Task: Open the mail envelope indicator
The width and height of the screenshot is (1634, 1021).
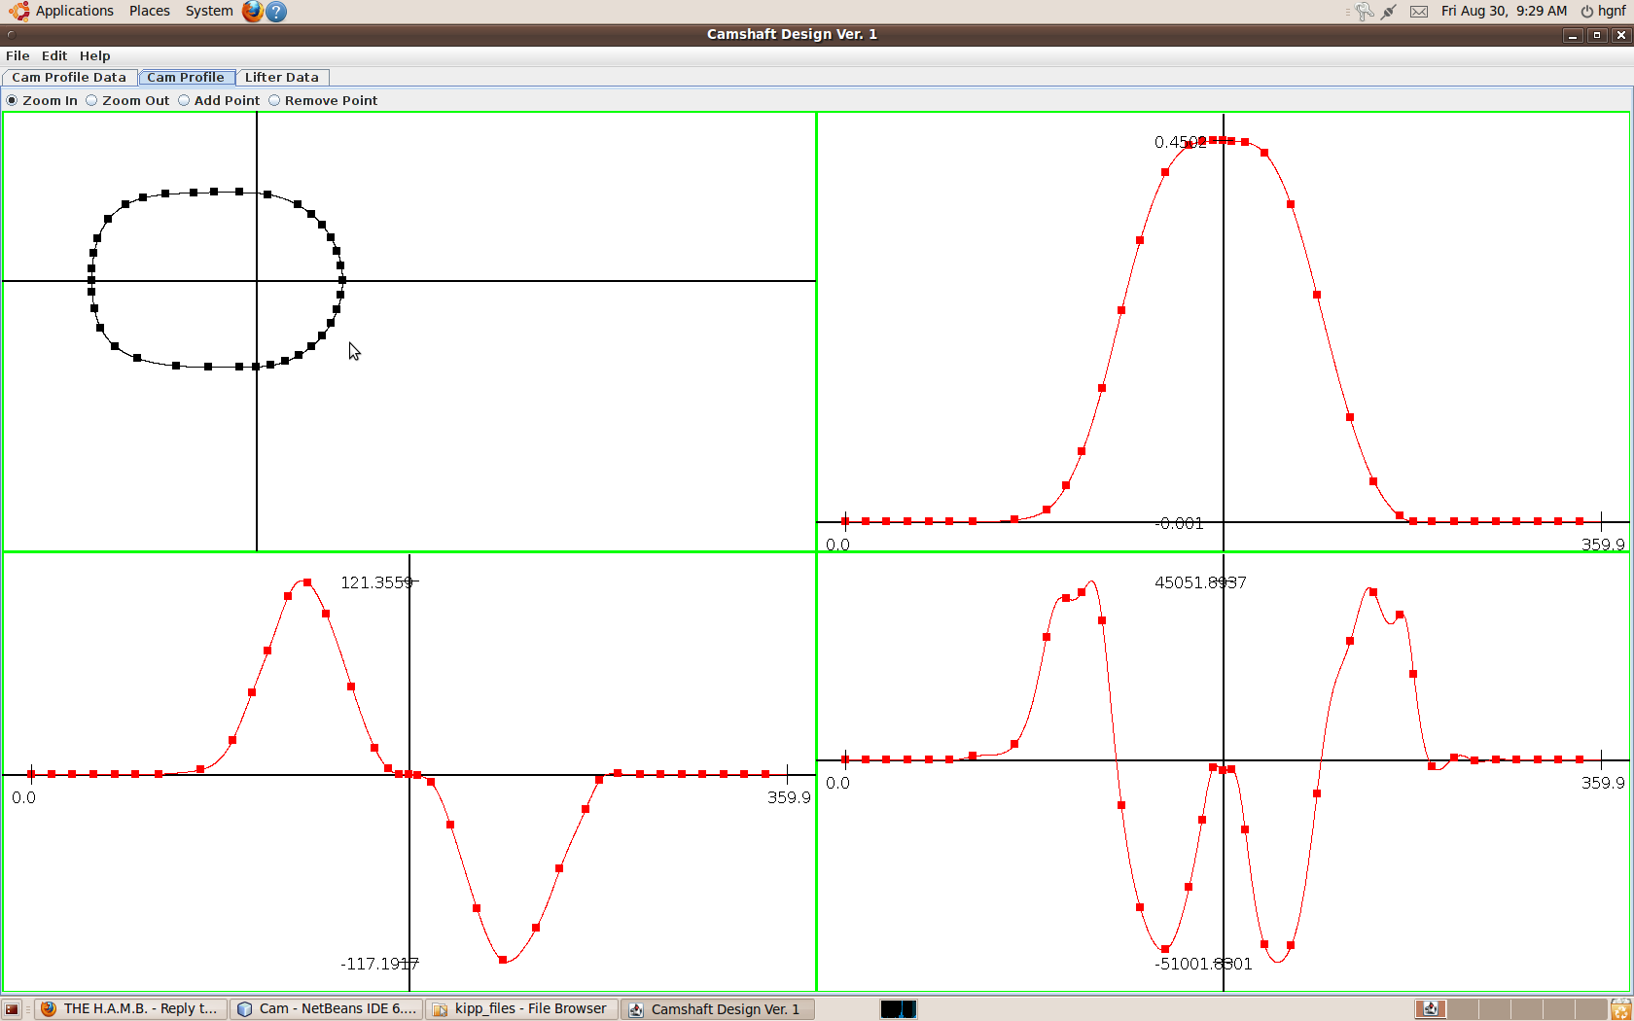Action: (1419, 12)
